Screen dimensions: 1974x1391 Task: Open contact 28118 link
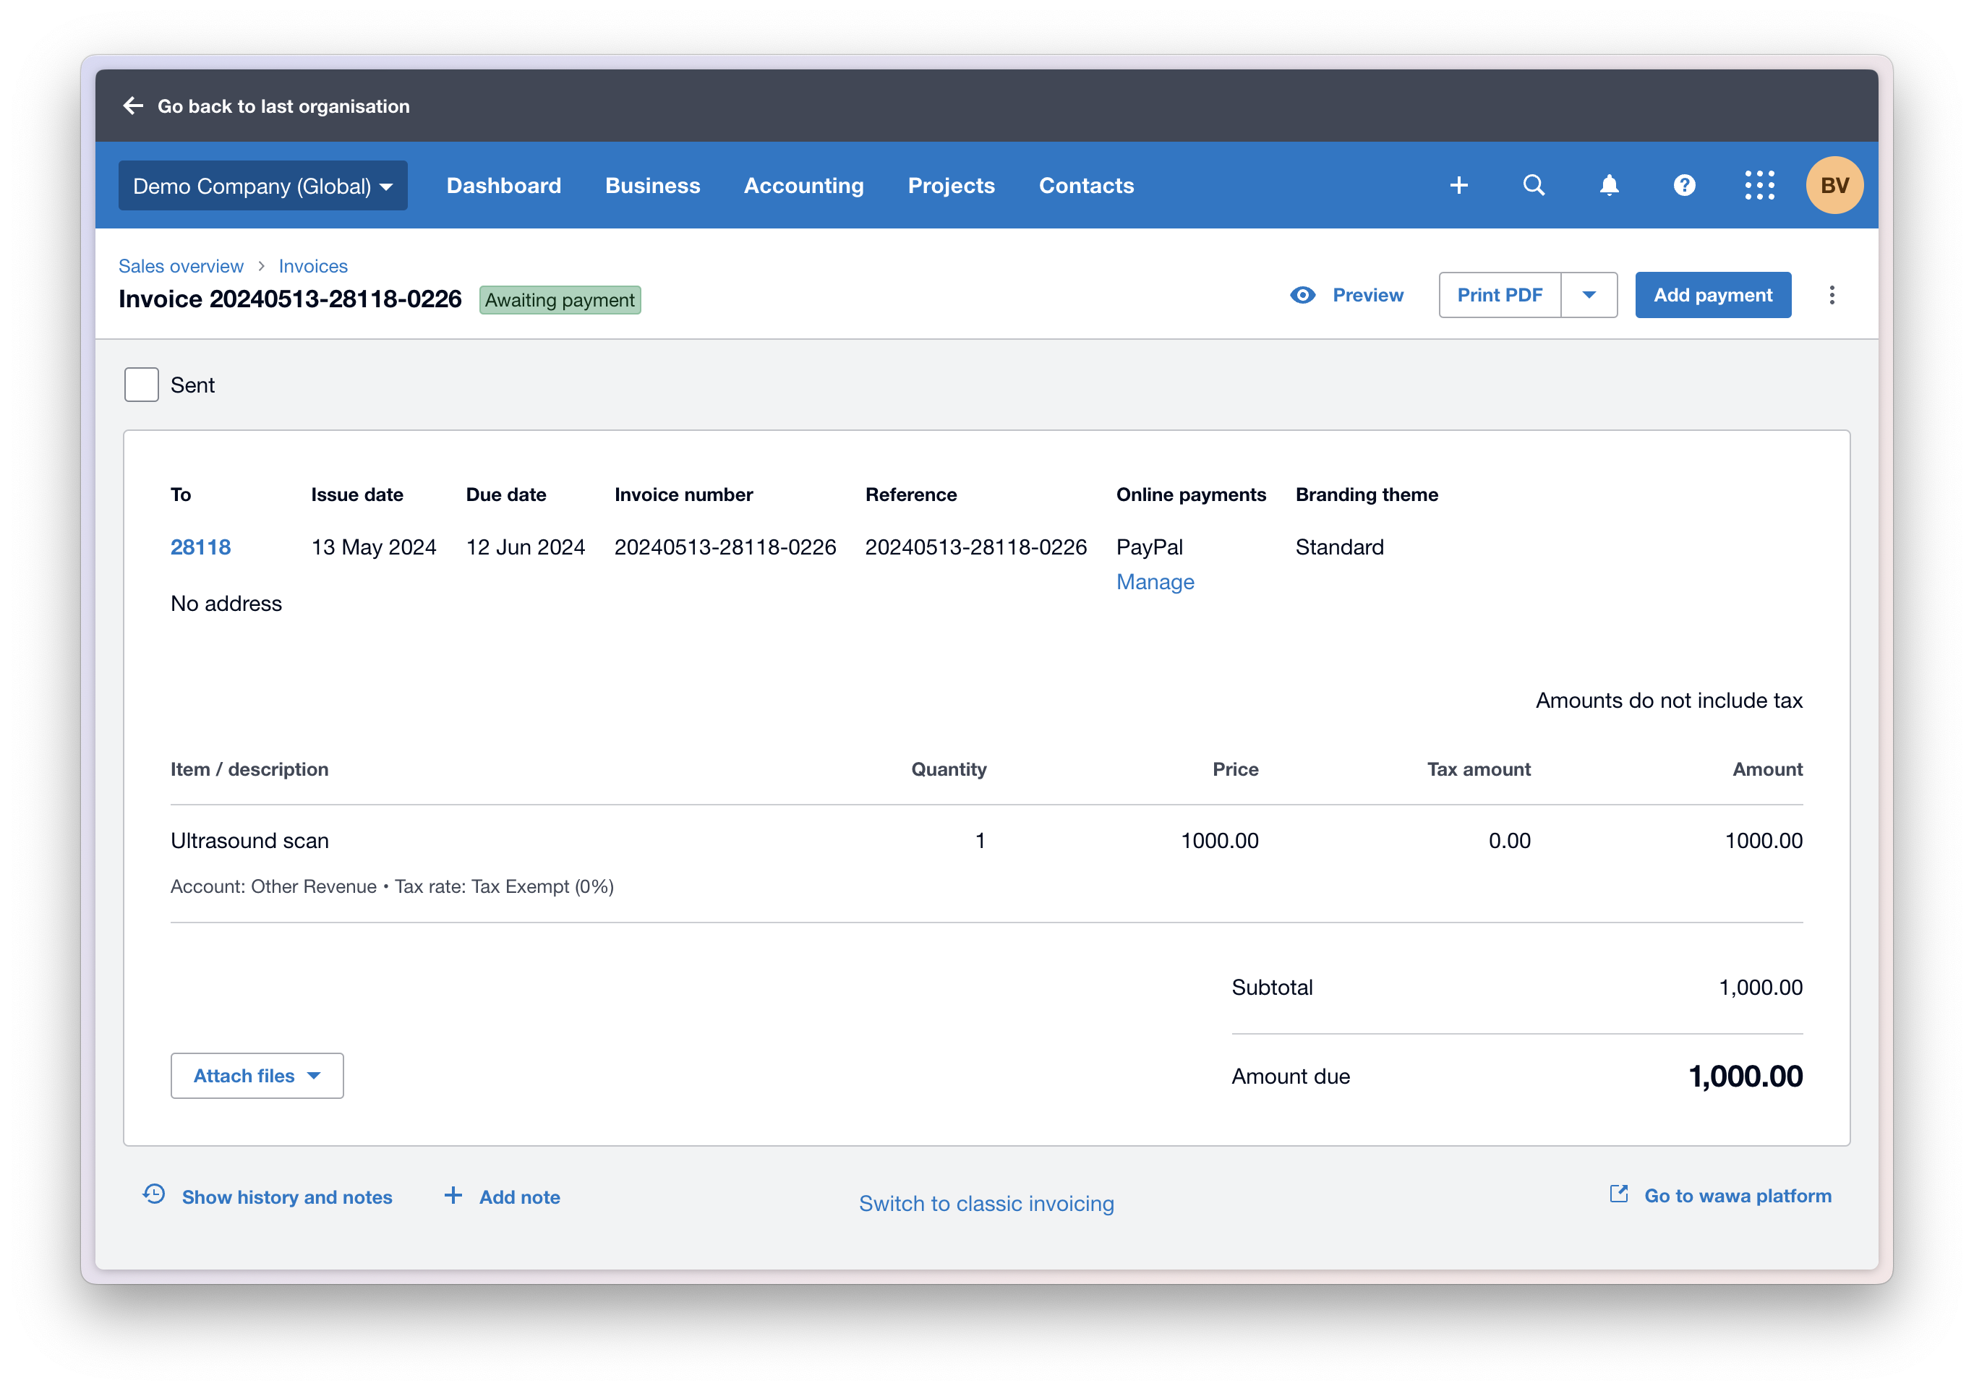click(x=200, y=547)
